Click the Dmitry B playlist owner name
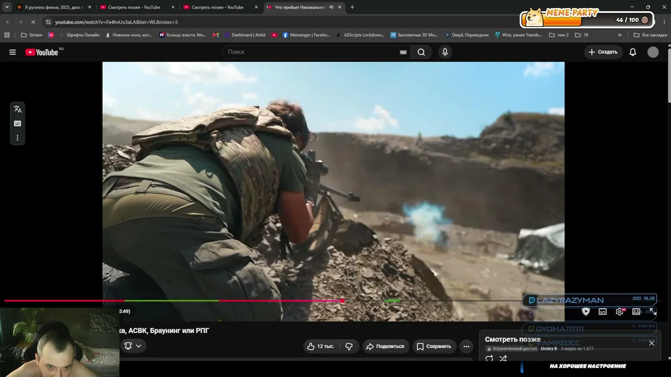This screenshot has width=671, height=377. pos(549,349)
